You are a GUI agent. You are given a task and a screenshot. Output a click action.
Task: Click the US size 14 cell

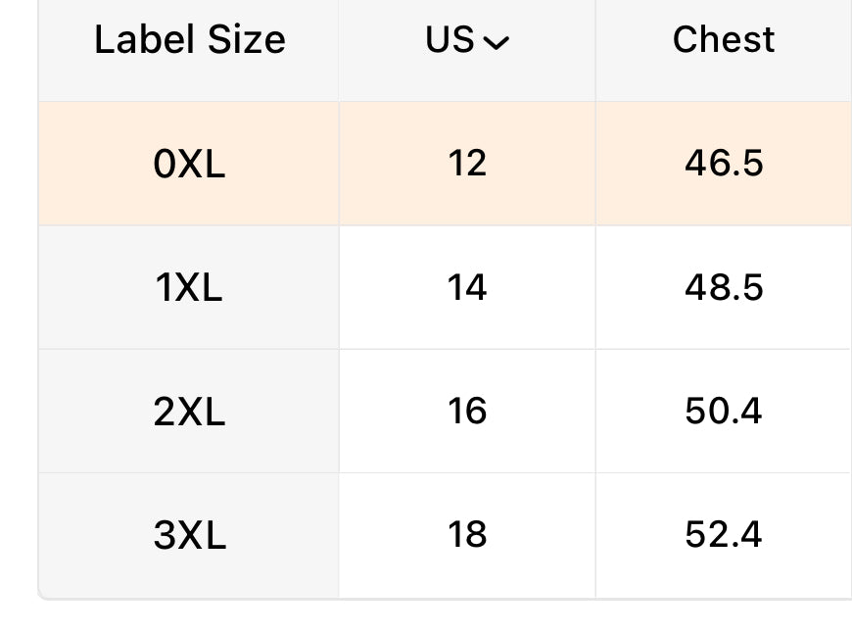tap(467, 288)
